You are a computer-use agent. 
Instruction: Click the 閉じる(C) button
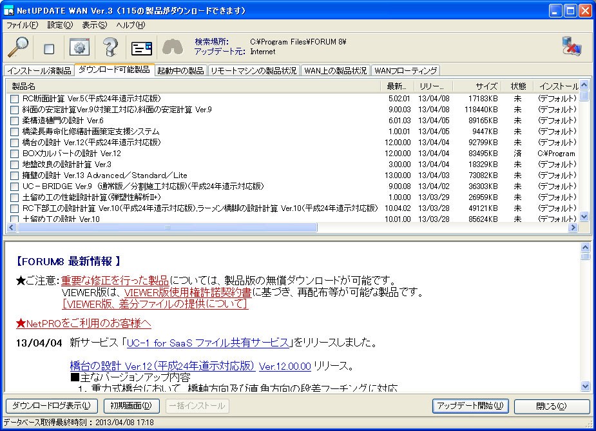[x=551, y=406]
